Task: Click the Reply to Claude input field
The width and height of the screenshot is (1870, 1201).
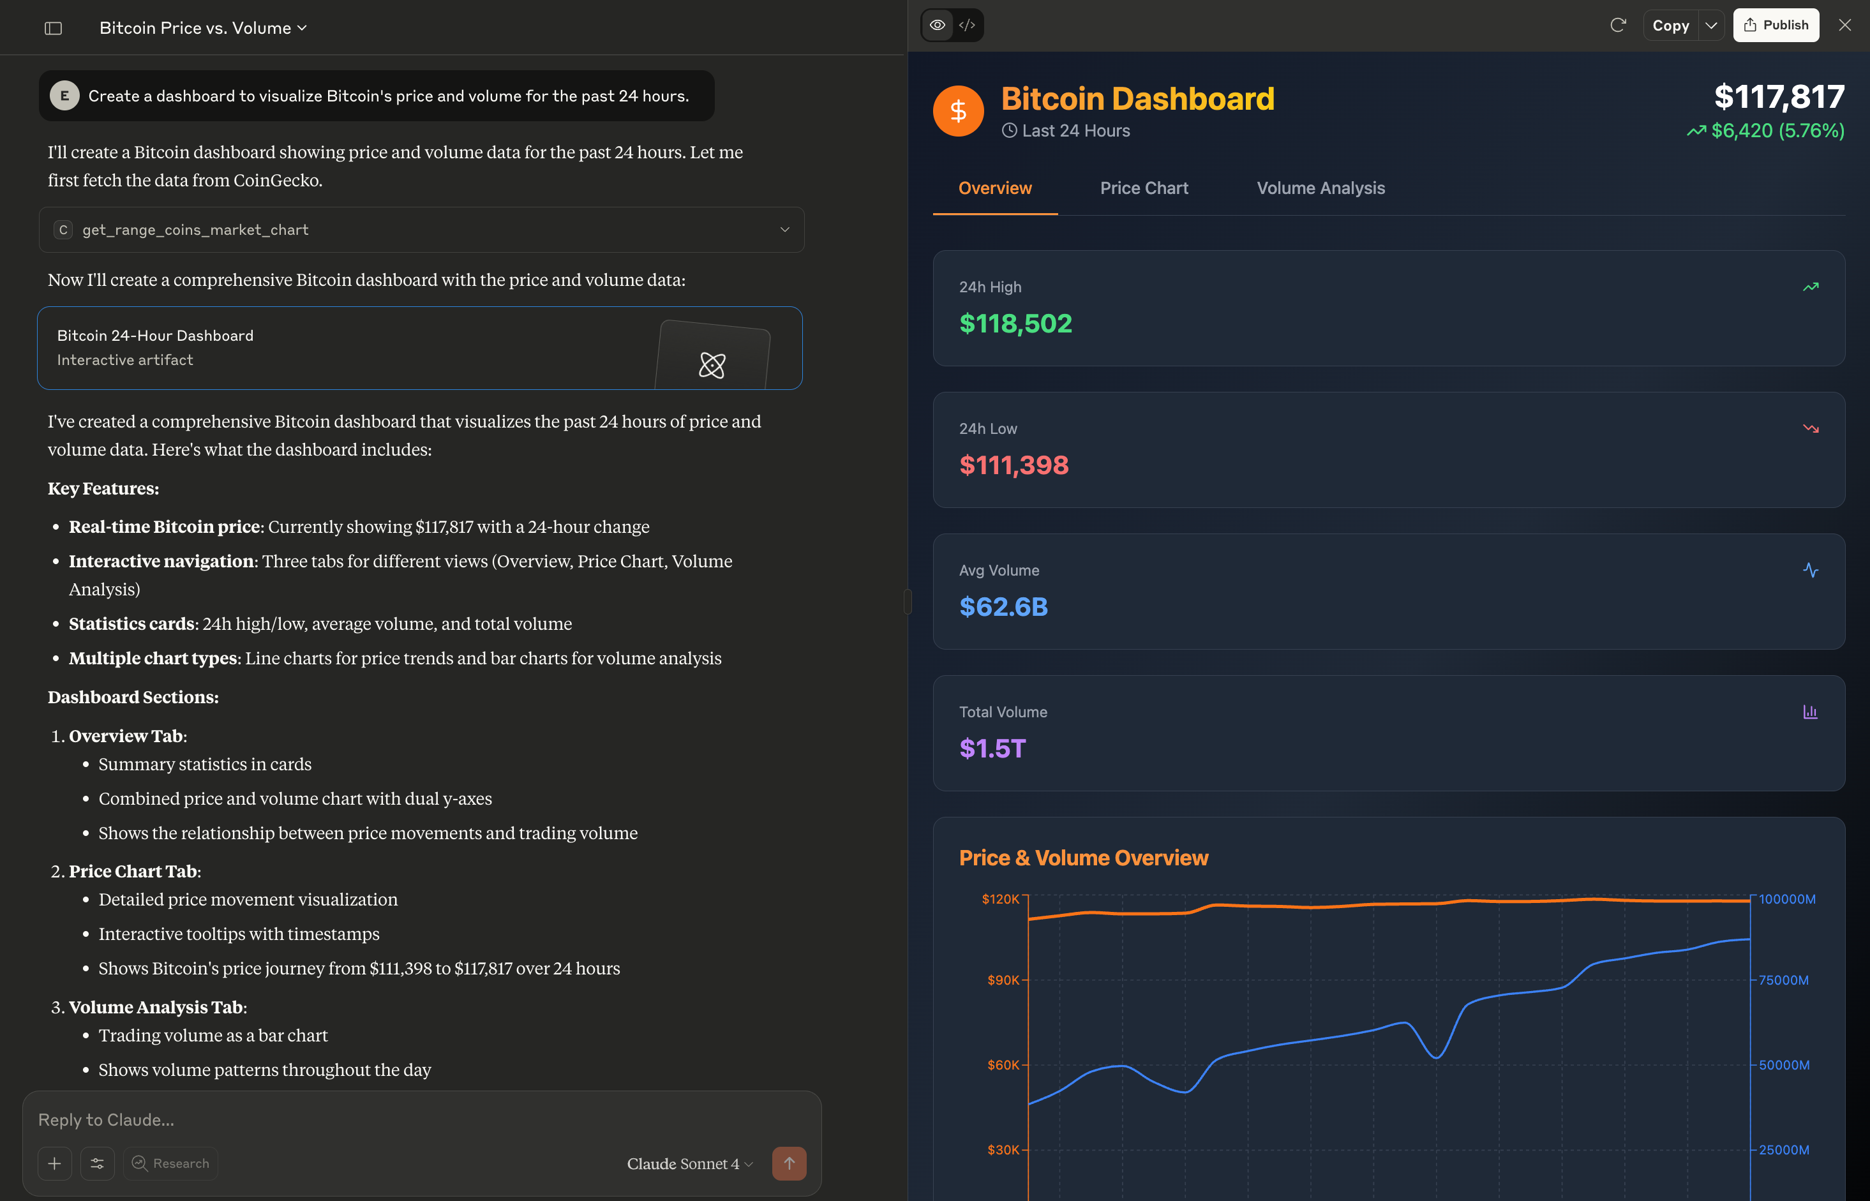Action: click(x=421, y=1119)
